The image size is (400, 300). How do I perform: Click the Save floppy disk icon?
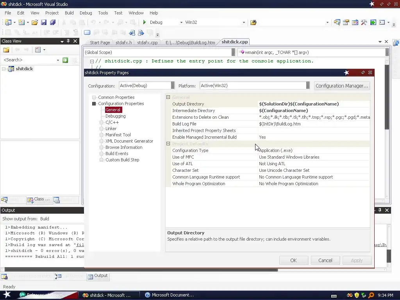(44, 22)
